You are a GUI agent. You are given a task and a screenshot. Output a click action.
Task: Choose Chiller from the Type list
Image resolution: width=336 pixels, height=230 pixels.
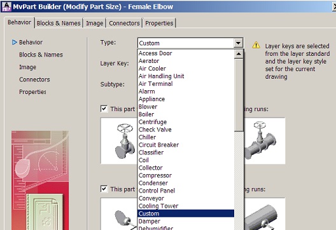click(x=186, y=137)
